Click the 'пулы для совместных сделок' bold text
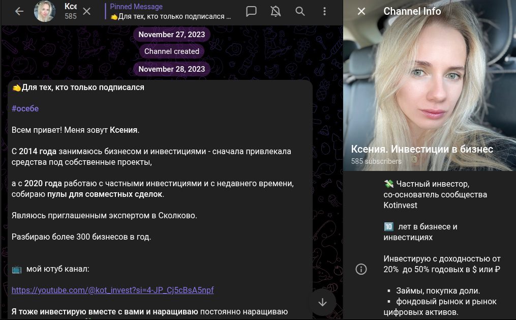Image resolution: width=516 pixels, height=320 pixels. pos(105,194)
